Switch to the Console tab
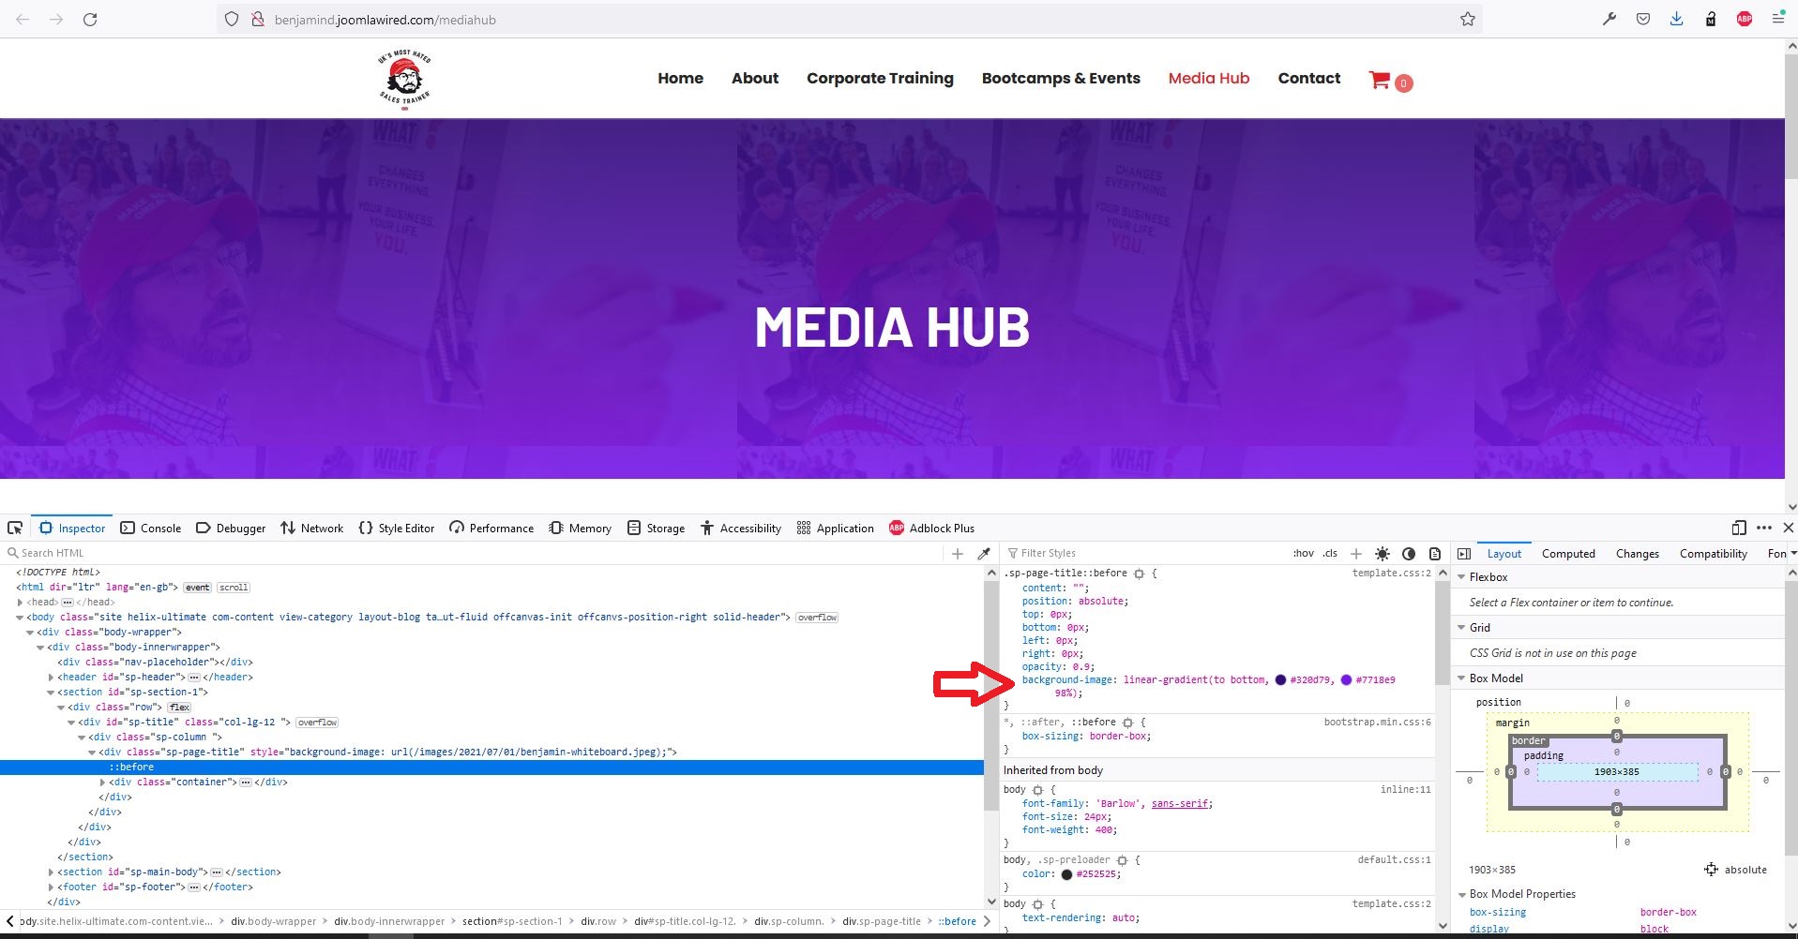The image size is (1798, 939). pyautogui.click(x=151, y=529)
